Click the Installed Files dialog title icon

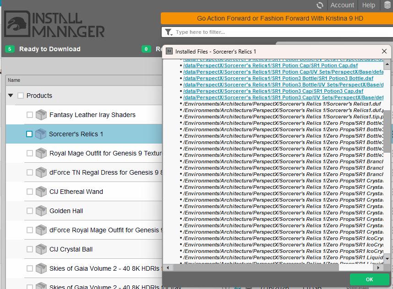tap(169, 51)
